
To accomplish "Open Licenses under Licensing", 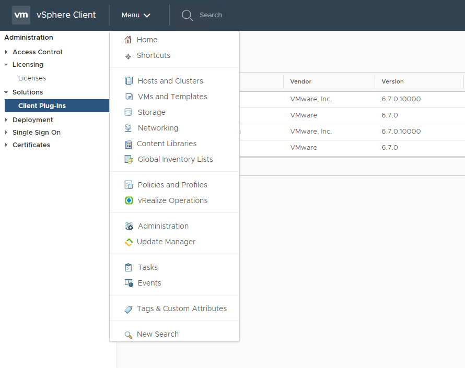I will (32, 78).
